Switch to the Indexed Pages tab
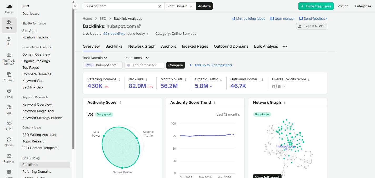 [195, 46]
